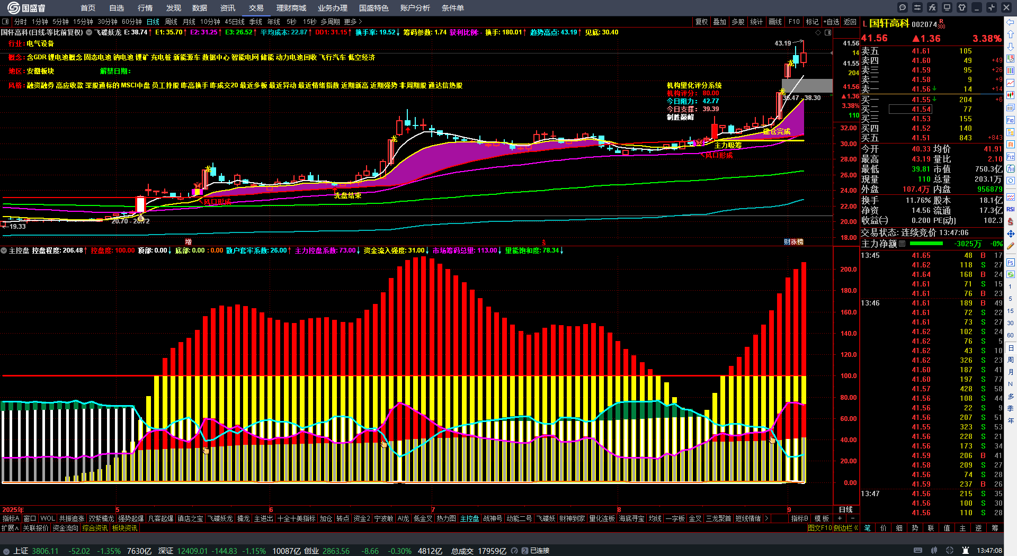Open the 账户分析 menu
1017x556 pixels.
[x=415, y=8]
